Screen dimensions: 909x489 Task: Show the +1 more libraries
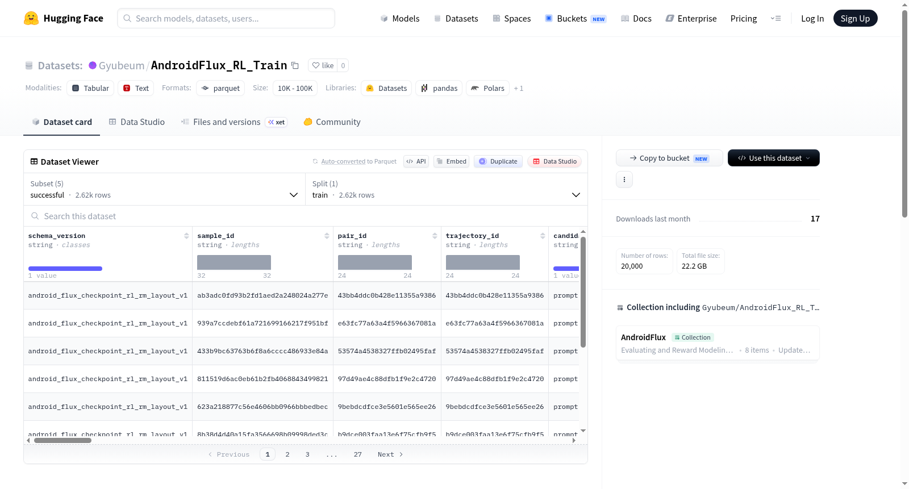[x=519, y=88]
